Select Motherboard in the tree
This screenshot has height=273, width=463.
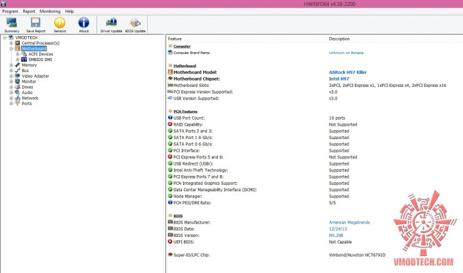coord(34,48)
